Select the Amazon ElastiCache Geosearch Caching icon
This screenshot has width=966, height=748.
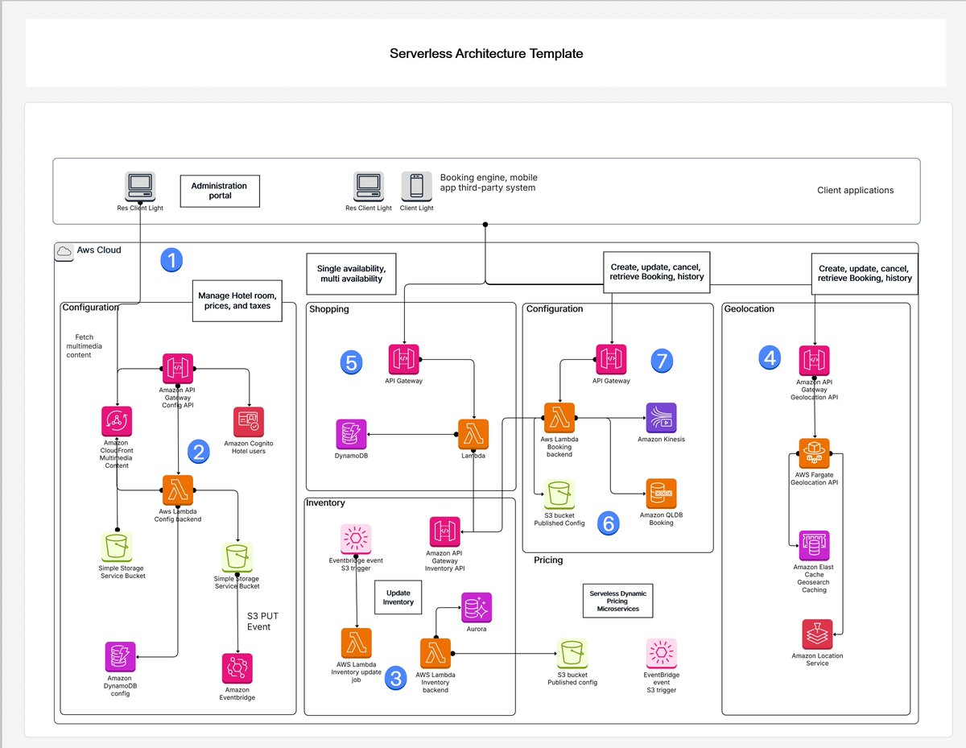click(814, 546)
